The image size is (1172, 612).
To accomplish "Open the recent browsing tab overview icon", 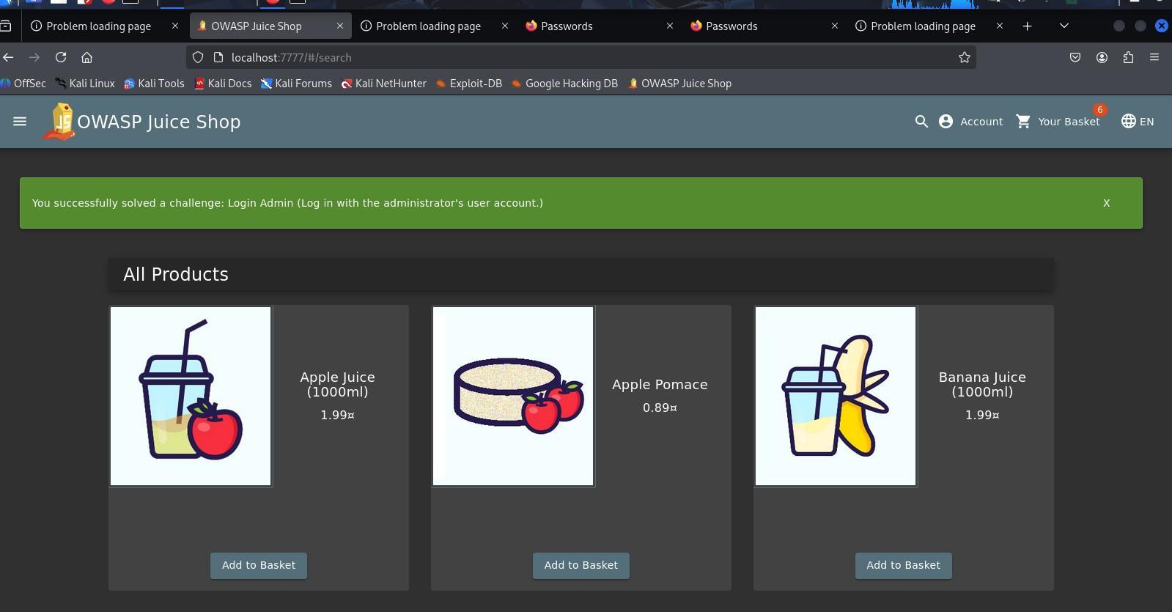I will (x=6, y=26).
